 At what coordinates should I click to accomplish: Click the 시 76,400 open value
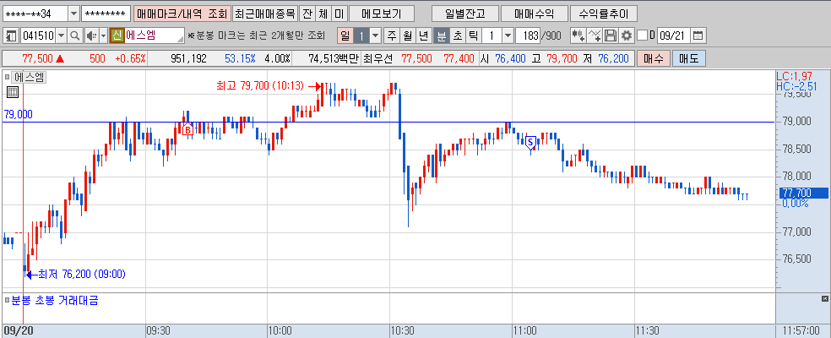[503, 58]
